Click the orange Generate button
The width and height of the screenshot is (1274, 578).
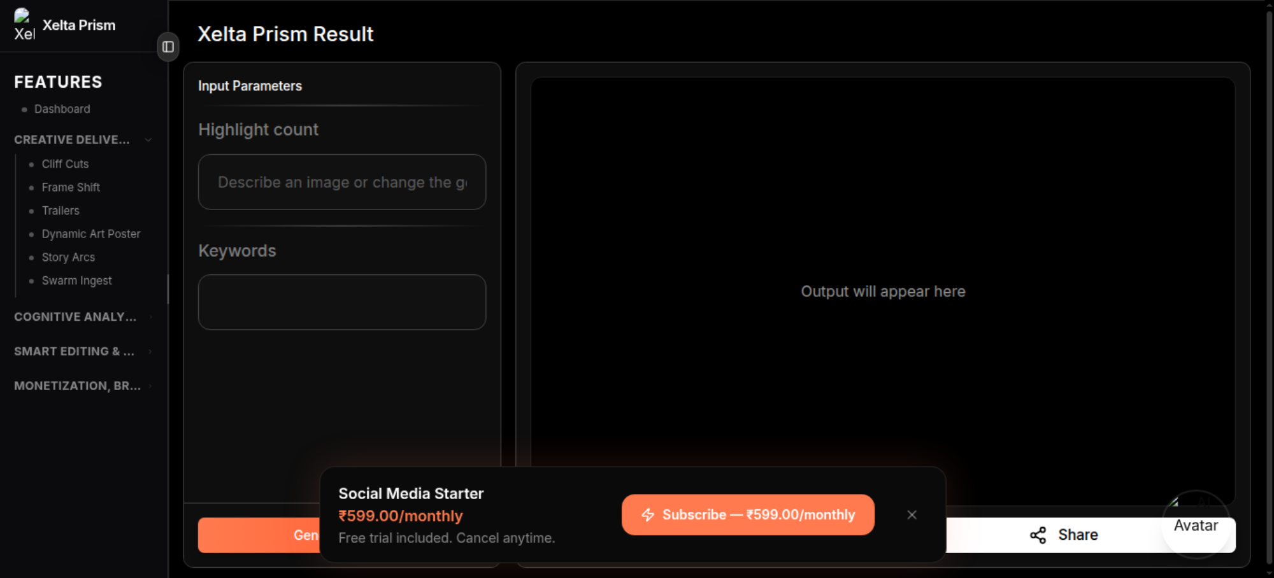coord(259,535)
